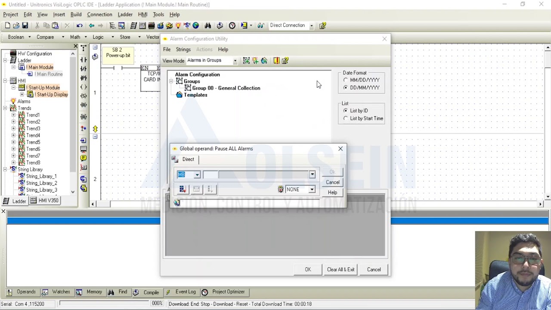The height and width of the screenshot is (310, 551).
Task: Select DD/MM/YYYY date format
Action: (x=346, y=88)
